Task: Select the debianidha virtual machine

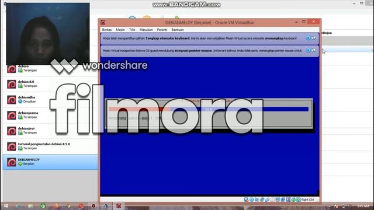Action: pyautogui.click(x=50, y=100)
